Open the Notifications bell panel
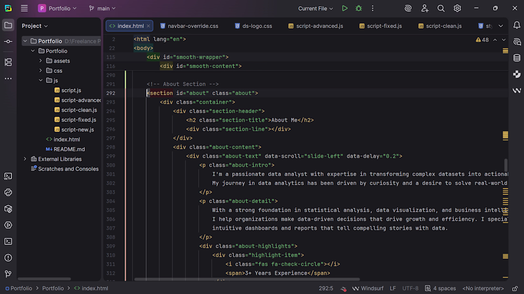The width and height of the screenshot is (524, 294). coord(517,26)
